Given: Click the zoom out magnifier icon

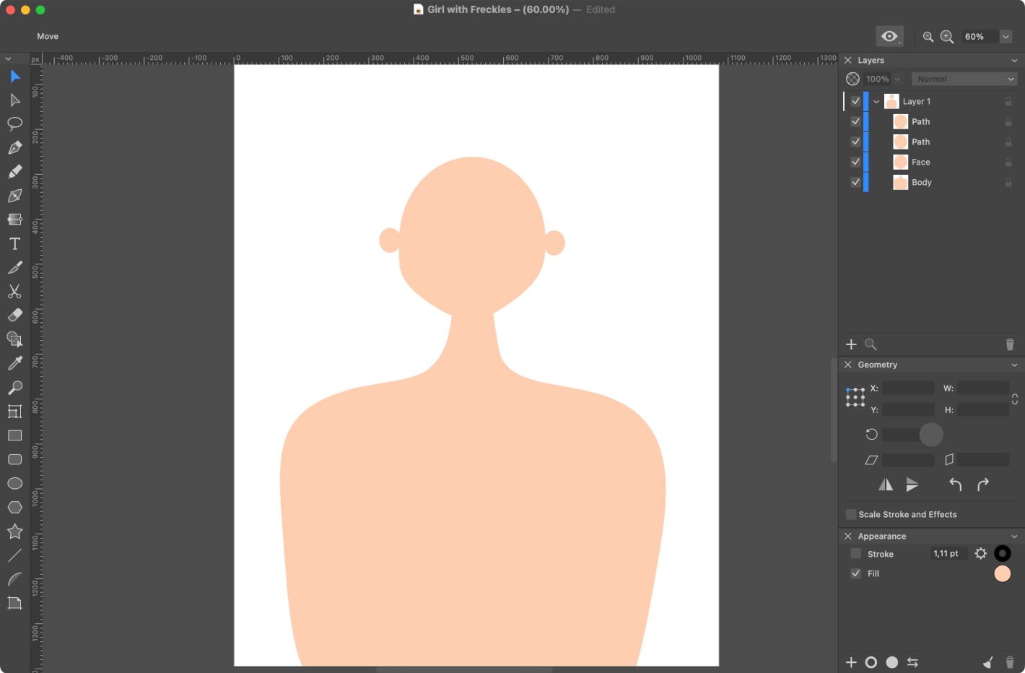Looking at the screenshot, I should point(928,37).
